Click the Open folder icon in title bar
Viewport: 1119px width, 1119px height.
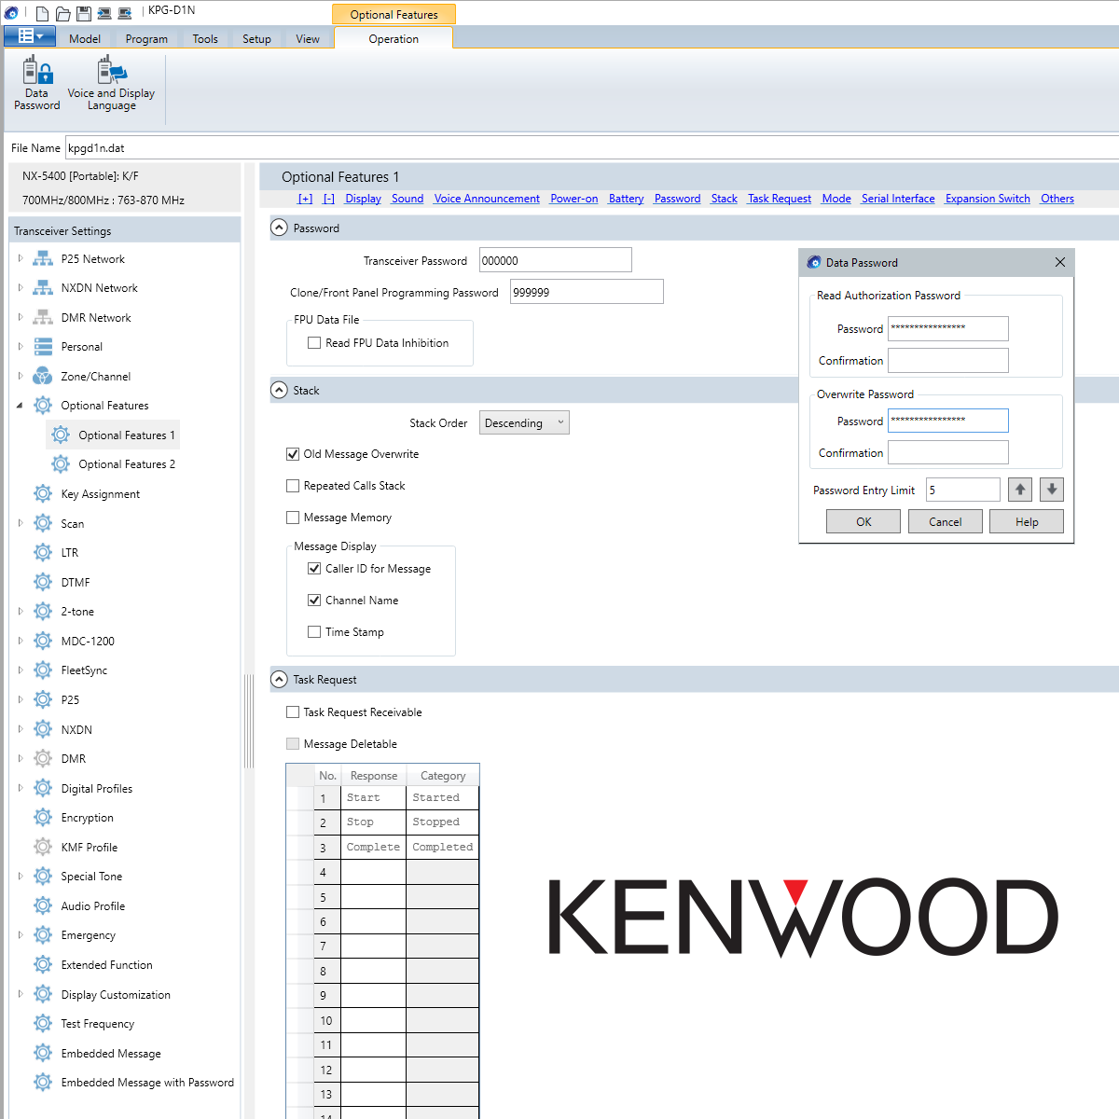(63, 13)
